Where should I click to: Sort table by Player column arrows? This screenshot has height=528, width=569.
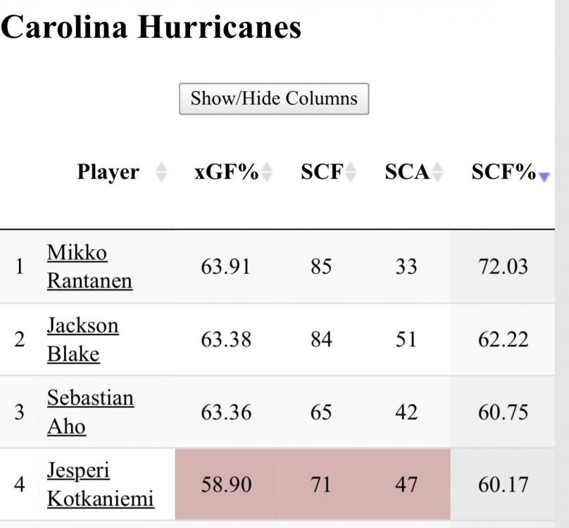161,172
